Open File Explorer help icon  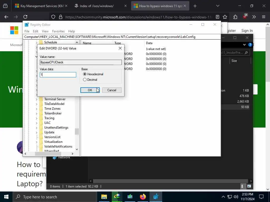(250, 45)
